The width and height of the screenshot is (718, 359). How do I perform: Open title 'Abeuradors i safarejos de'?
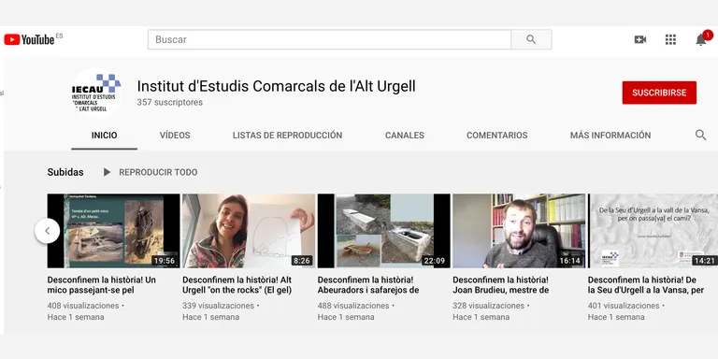pos(368,285)
